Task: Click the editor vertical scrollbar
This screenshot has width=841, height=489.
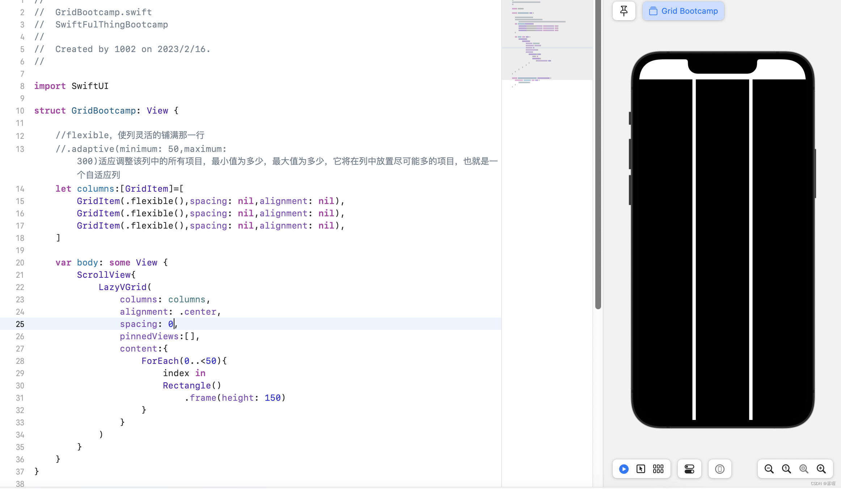Action: [x=598, y=156]
